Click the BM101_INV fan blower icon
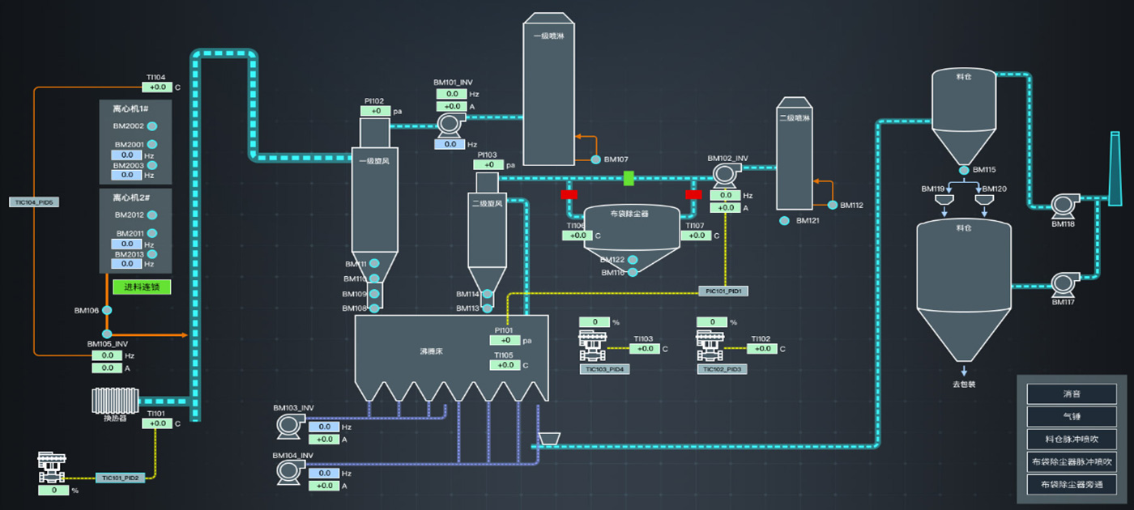 448,124
